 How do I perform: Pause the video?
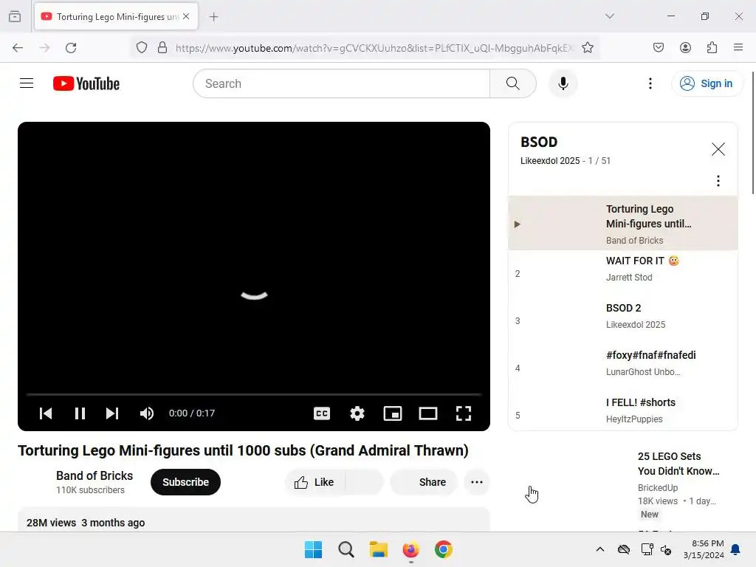pos(80,413)
